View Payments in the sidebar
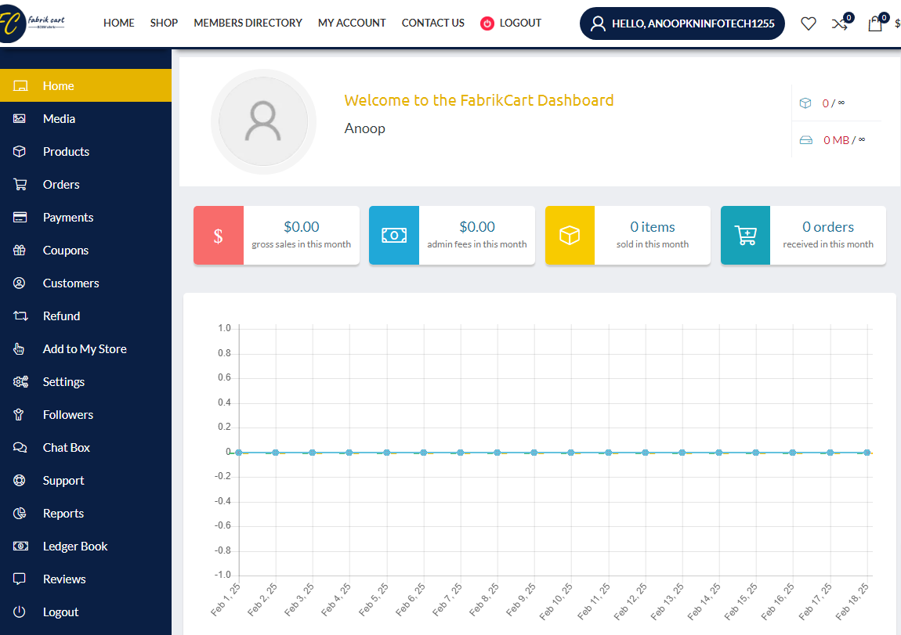 pos(68,218)
